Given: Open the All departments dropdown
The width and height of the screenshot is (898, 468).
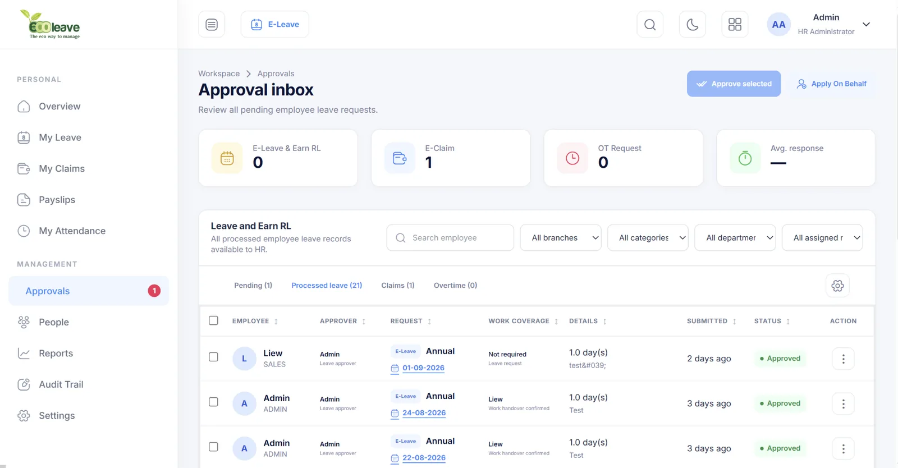Looking at the screenshot, I should click(735, 238).
